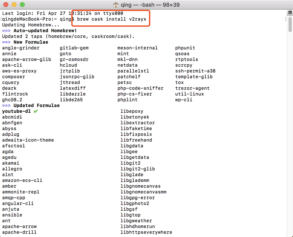The width and height of the screenshot is (293, 237).
Task: Click the 'libfreehand' formula name
Action: point(136,140)
